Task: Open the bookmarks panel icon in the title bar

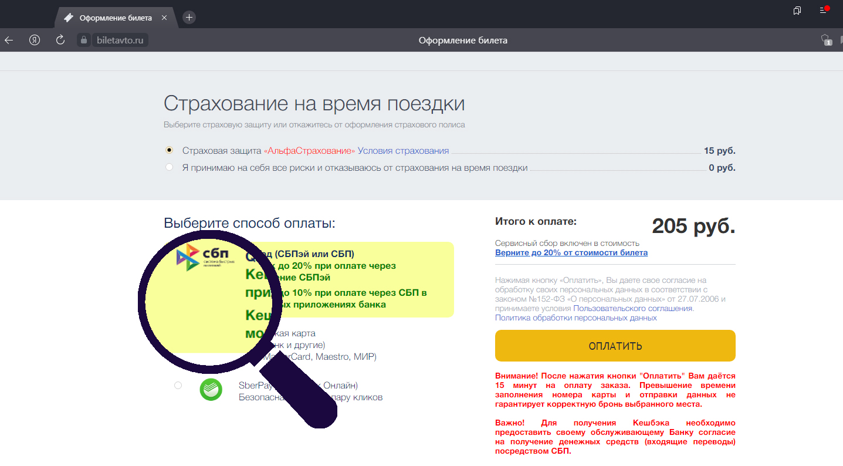Action: 797,11
